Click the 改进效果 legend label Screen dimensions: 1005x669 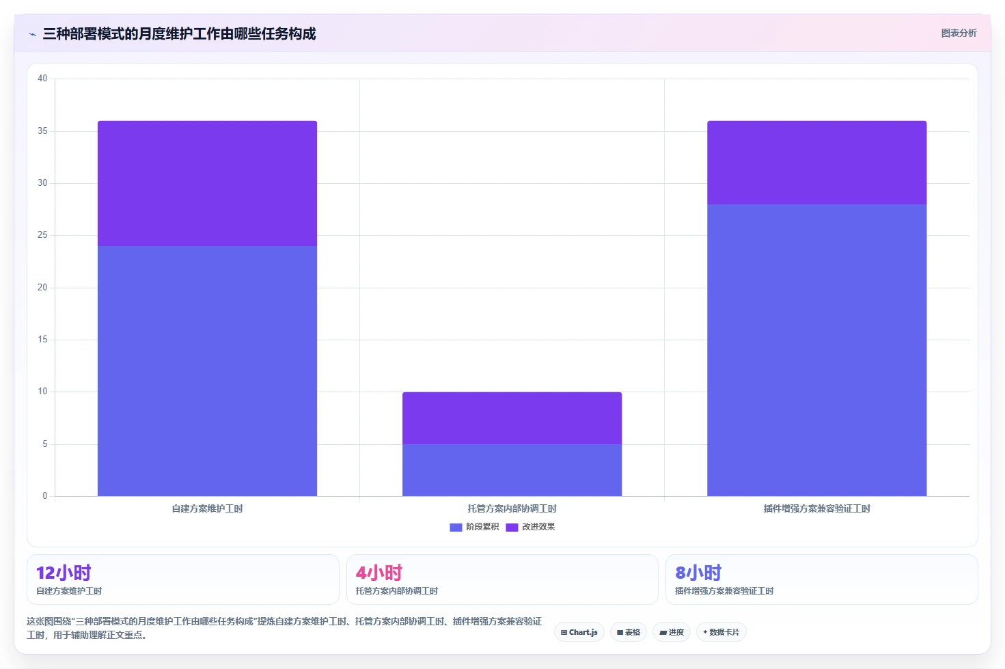[538, 527]
